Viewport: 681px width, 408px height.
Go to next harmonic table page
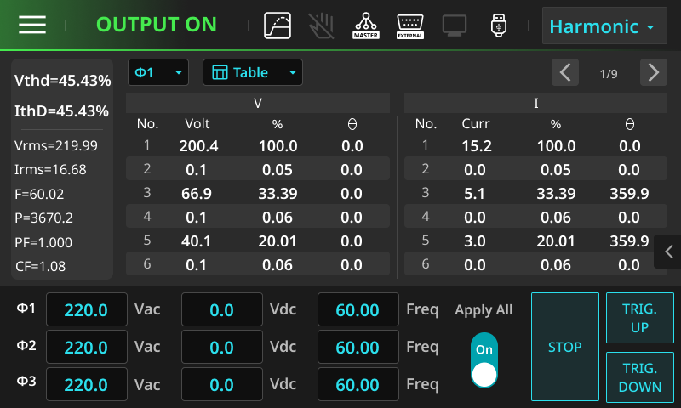[653, 73]
